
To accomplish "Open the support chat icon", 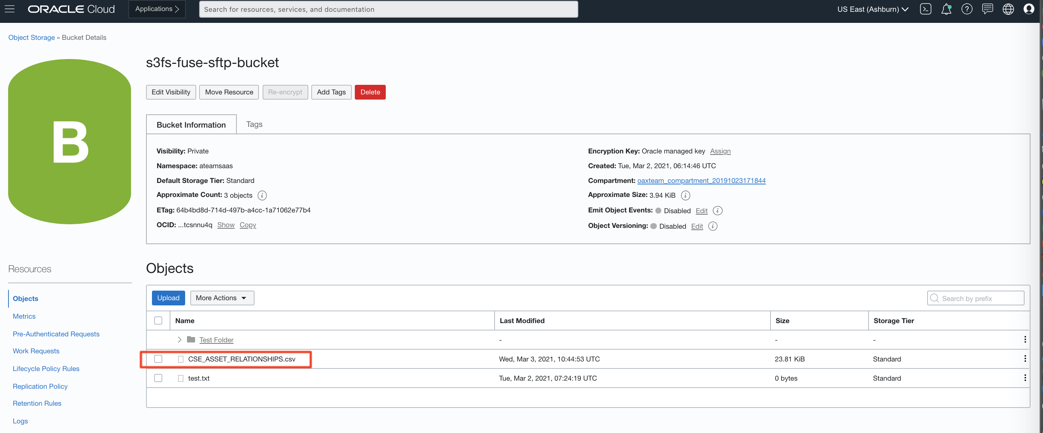I will coord(988,9).
